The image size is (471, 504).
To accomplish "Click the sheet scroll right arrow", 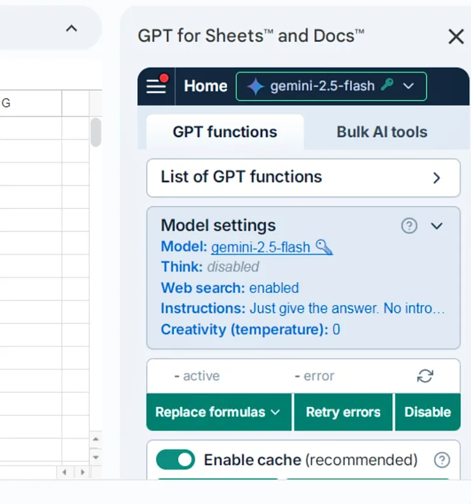I will [x=82, y=472].
